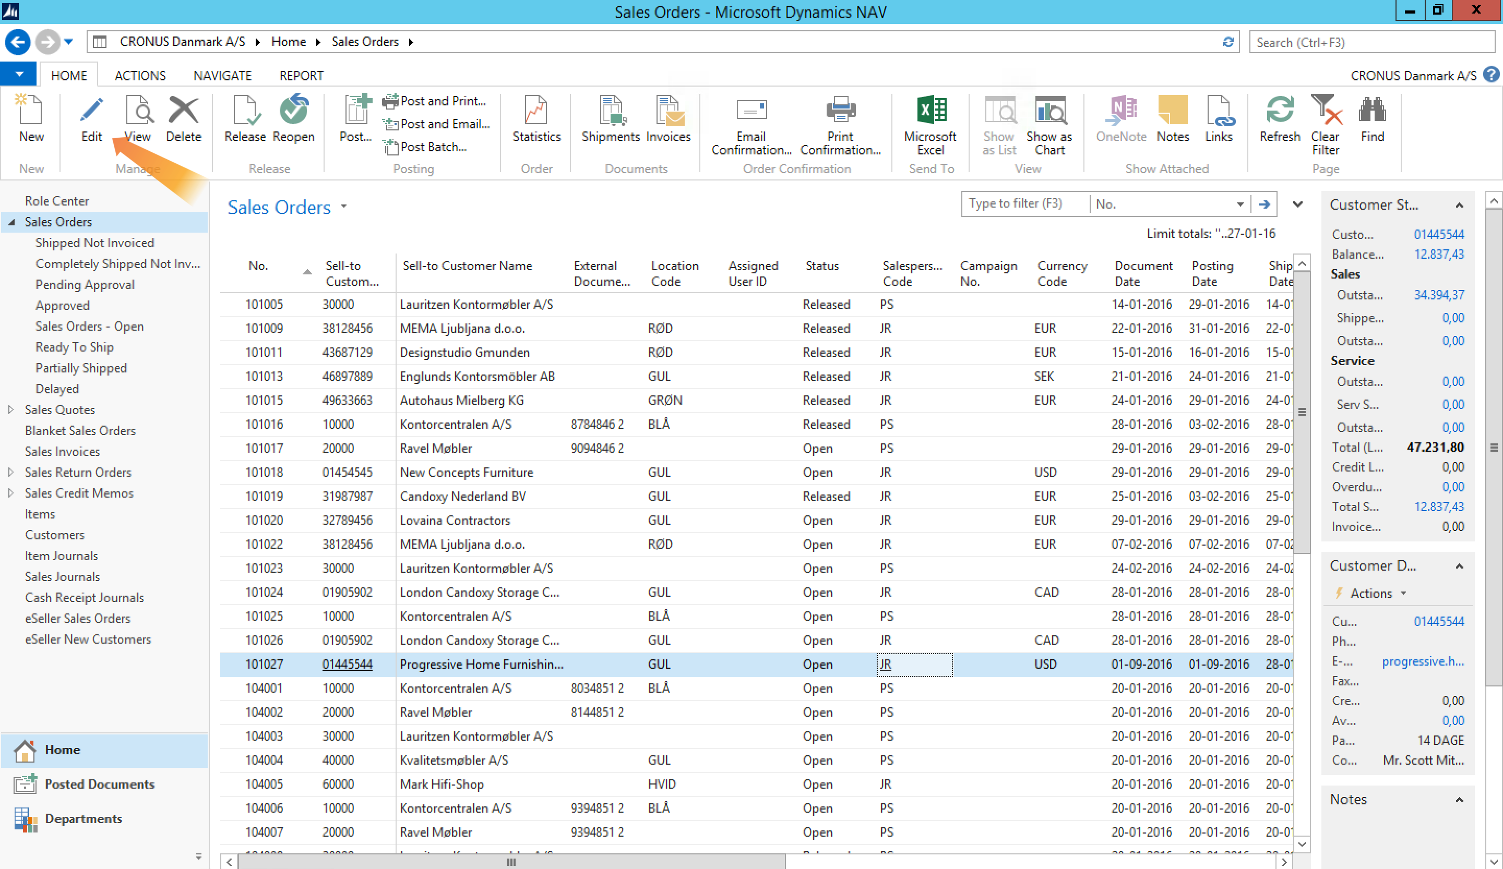Open Blanket Sales Orders
The image size is (1503, 869).
tap(80, 430)
